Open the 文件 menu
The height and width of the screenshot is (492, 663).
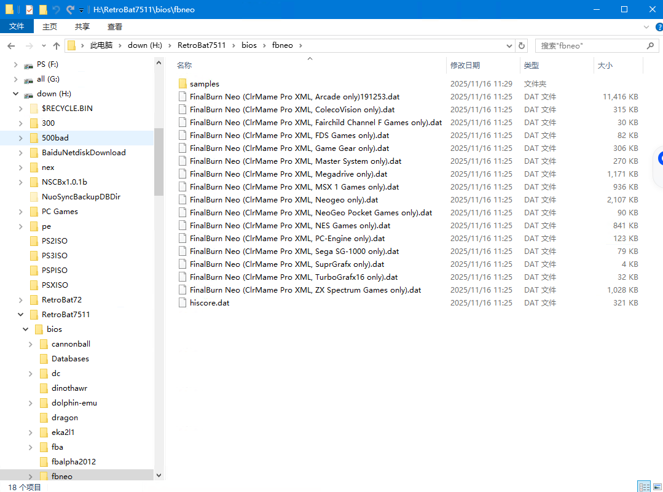17,27
